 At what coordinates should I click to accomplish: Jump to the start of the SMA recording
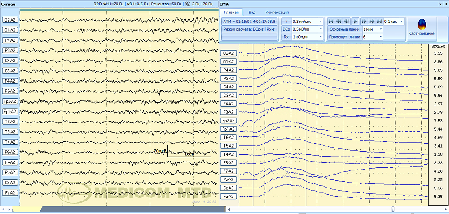point(331,21)
